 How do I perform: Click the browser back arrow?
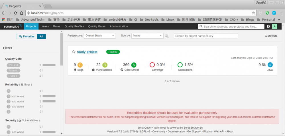[x=4, y=13]
